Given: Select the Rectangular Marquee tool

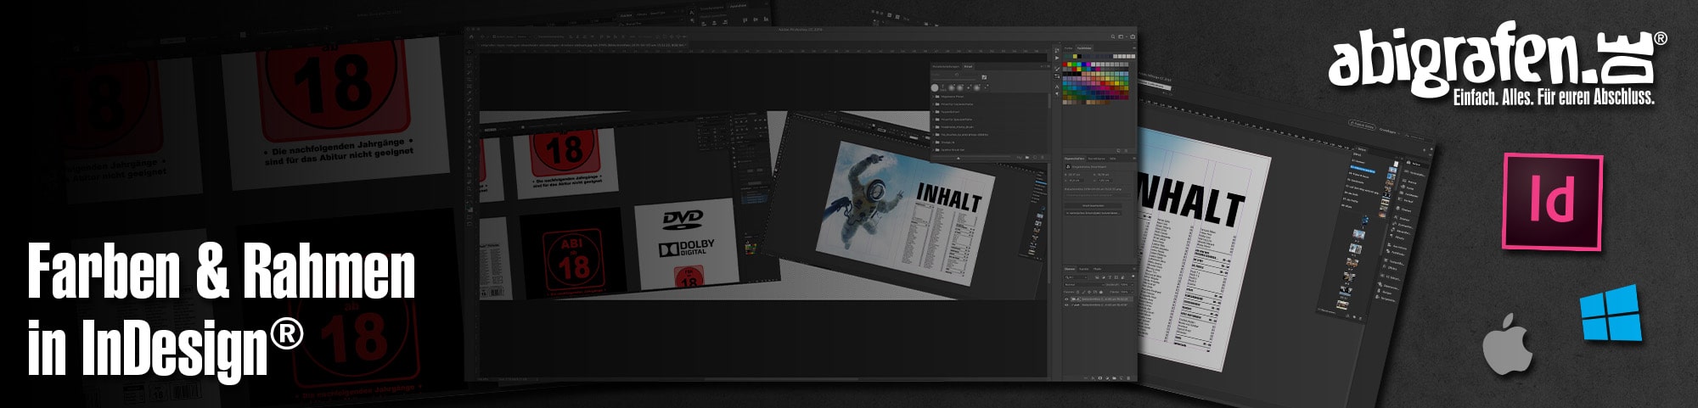Looking at the screenshot, I should pos(469,59).
